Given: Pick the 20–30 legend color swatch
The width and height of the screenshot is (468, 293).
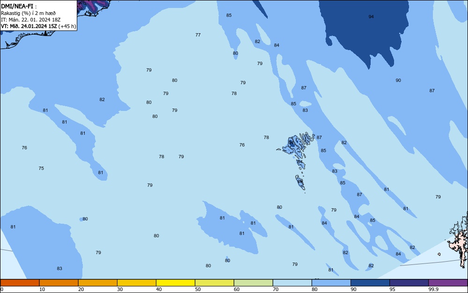Looking at the screenshot, I should click(x=98, y=283).
